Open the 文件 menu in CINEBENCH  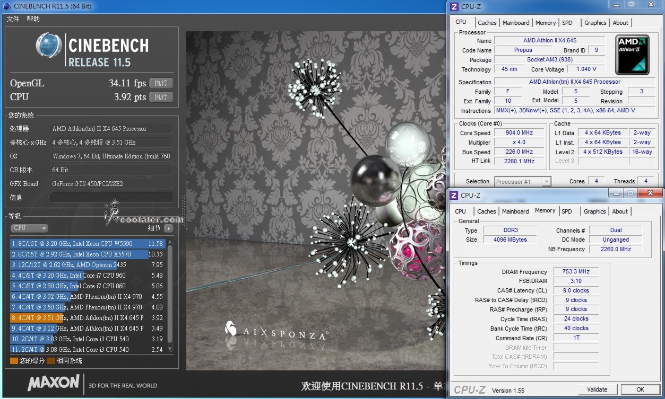coord(13,19)
